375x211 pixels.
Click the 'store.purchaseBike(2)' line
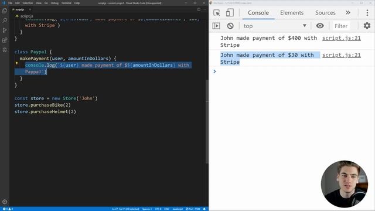(43, 105)
